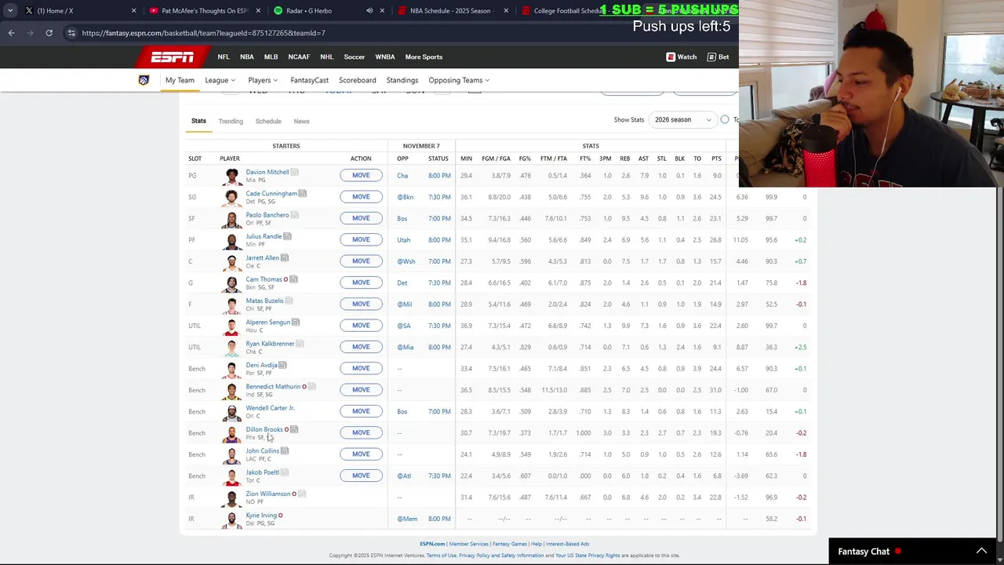Image resolution: width=1004 pixels, height=565 pixels.
Task: Open NFL in ESPN top navigation
Action: coord(224,56)
